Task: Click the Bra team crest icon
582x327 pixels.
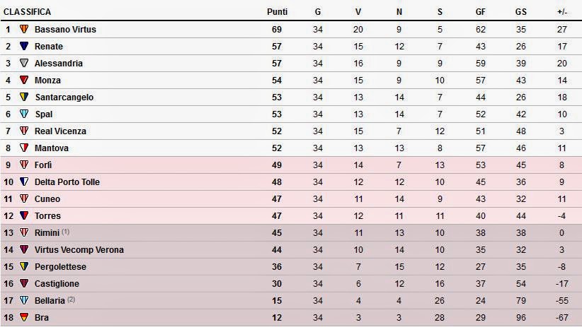Action: (x=24, y=317)
